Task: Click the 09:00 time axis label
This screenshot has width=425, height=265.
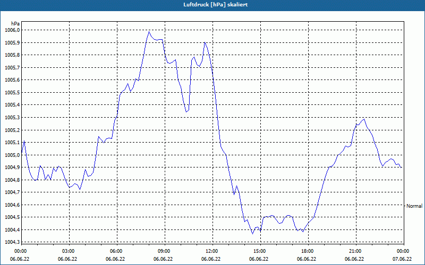Action: (x=165, y=251)
